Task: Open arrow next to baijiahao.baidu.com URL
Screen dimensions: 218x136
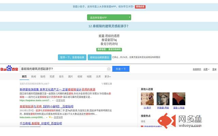Action: 53,101
